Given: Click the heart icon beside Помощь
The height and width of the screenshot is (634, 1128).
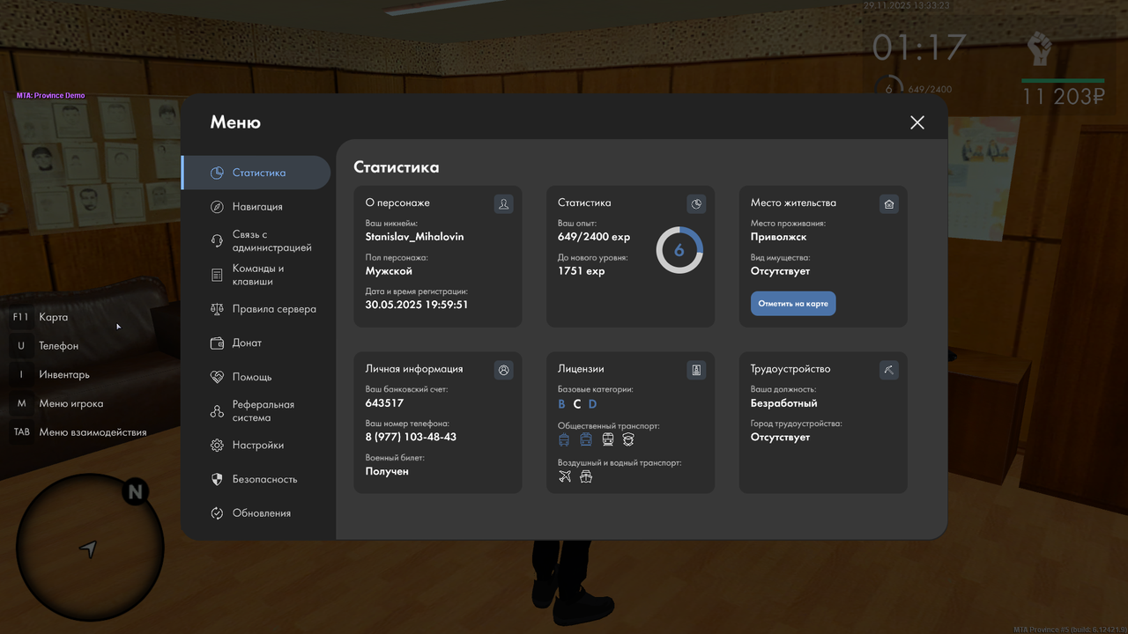Looking at the screenshot, I should [x=217, y=377].
